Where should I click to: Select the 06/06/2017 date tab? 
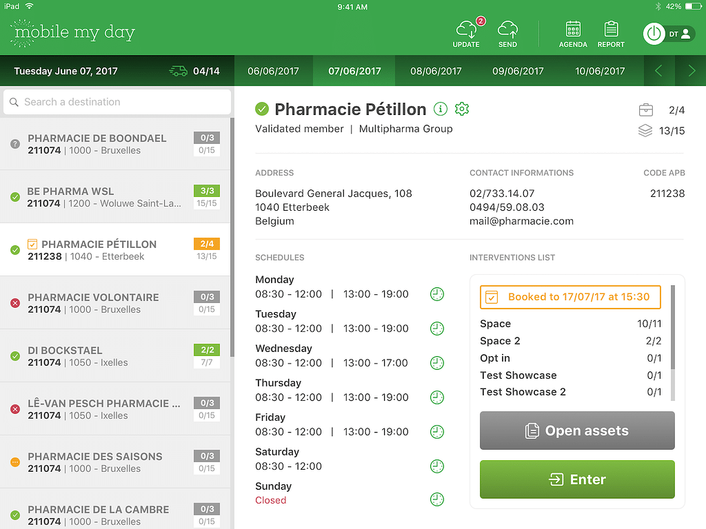[273, 71]
